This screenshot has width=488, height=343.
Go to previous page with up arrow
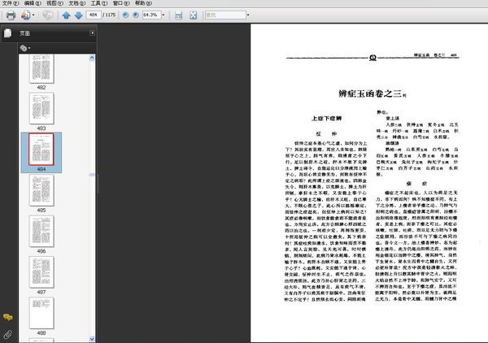click(66, 15)
